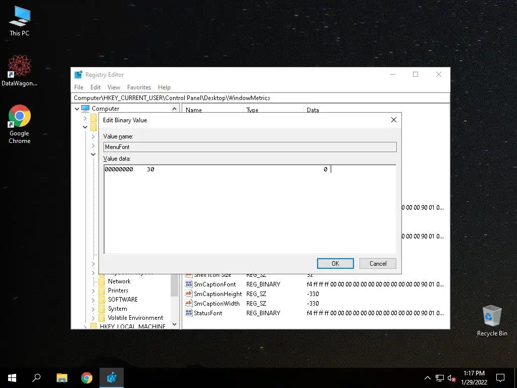Screen dimensions: 517x388
Task: Select the Network tree key
Action: point(119,281)
